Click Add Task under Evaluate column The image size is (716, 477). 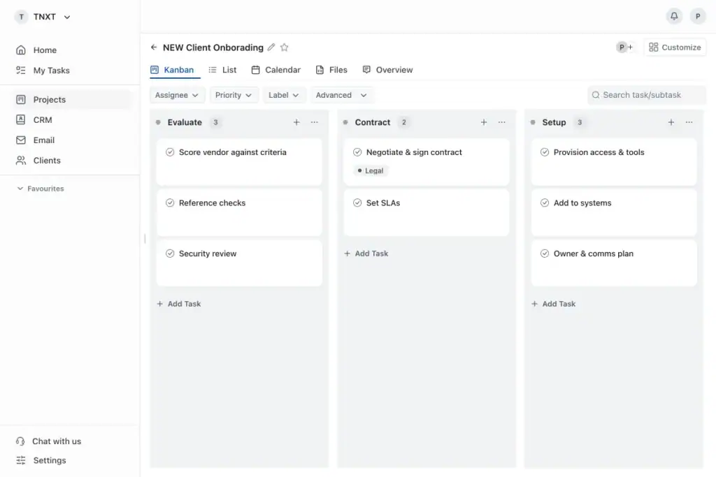(x=179, y=304)
